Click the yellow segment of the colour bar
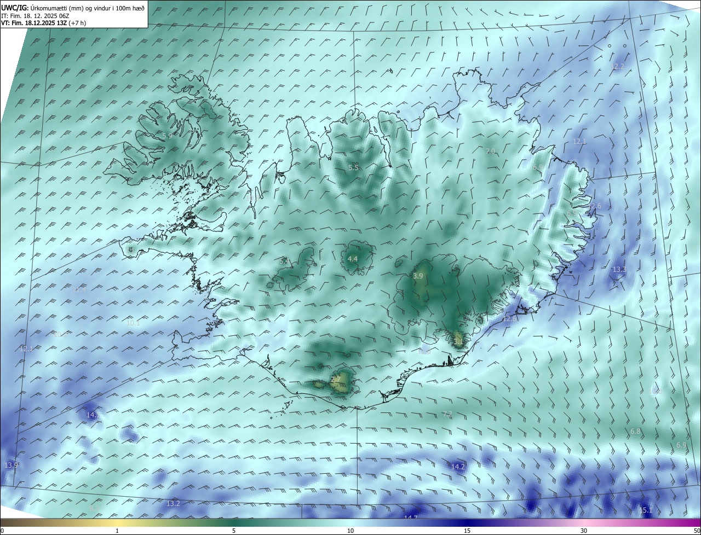 pos(117,522)
